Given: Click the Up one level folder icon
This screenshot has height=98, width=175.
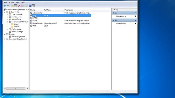Looking at the screenshot, I should tap(12, 6).
